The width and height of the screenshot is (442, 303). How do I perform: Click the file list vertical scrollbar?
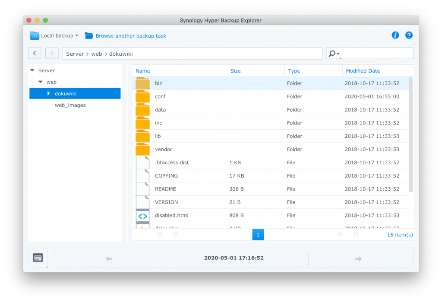(411, 134)
